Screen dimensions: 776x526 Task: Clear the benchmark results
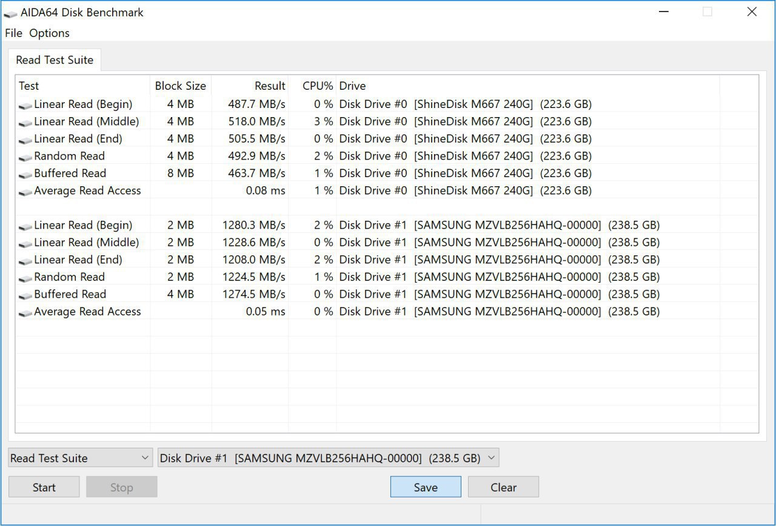point(503,487)
